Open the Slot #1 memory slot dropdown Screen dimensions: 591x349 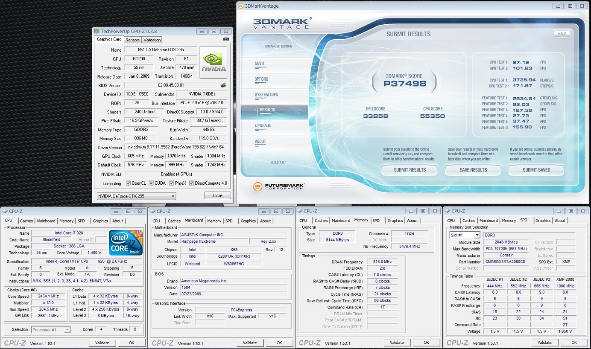(465, 235)
